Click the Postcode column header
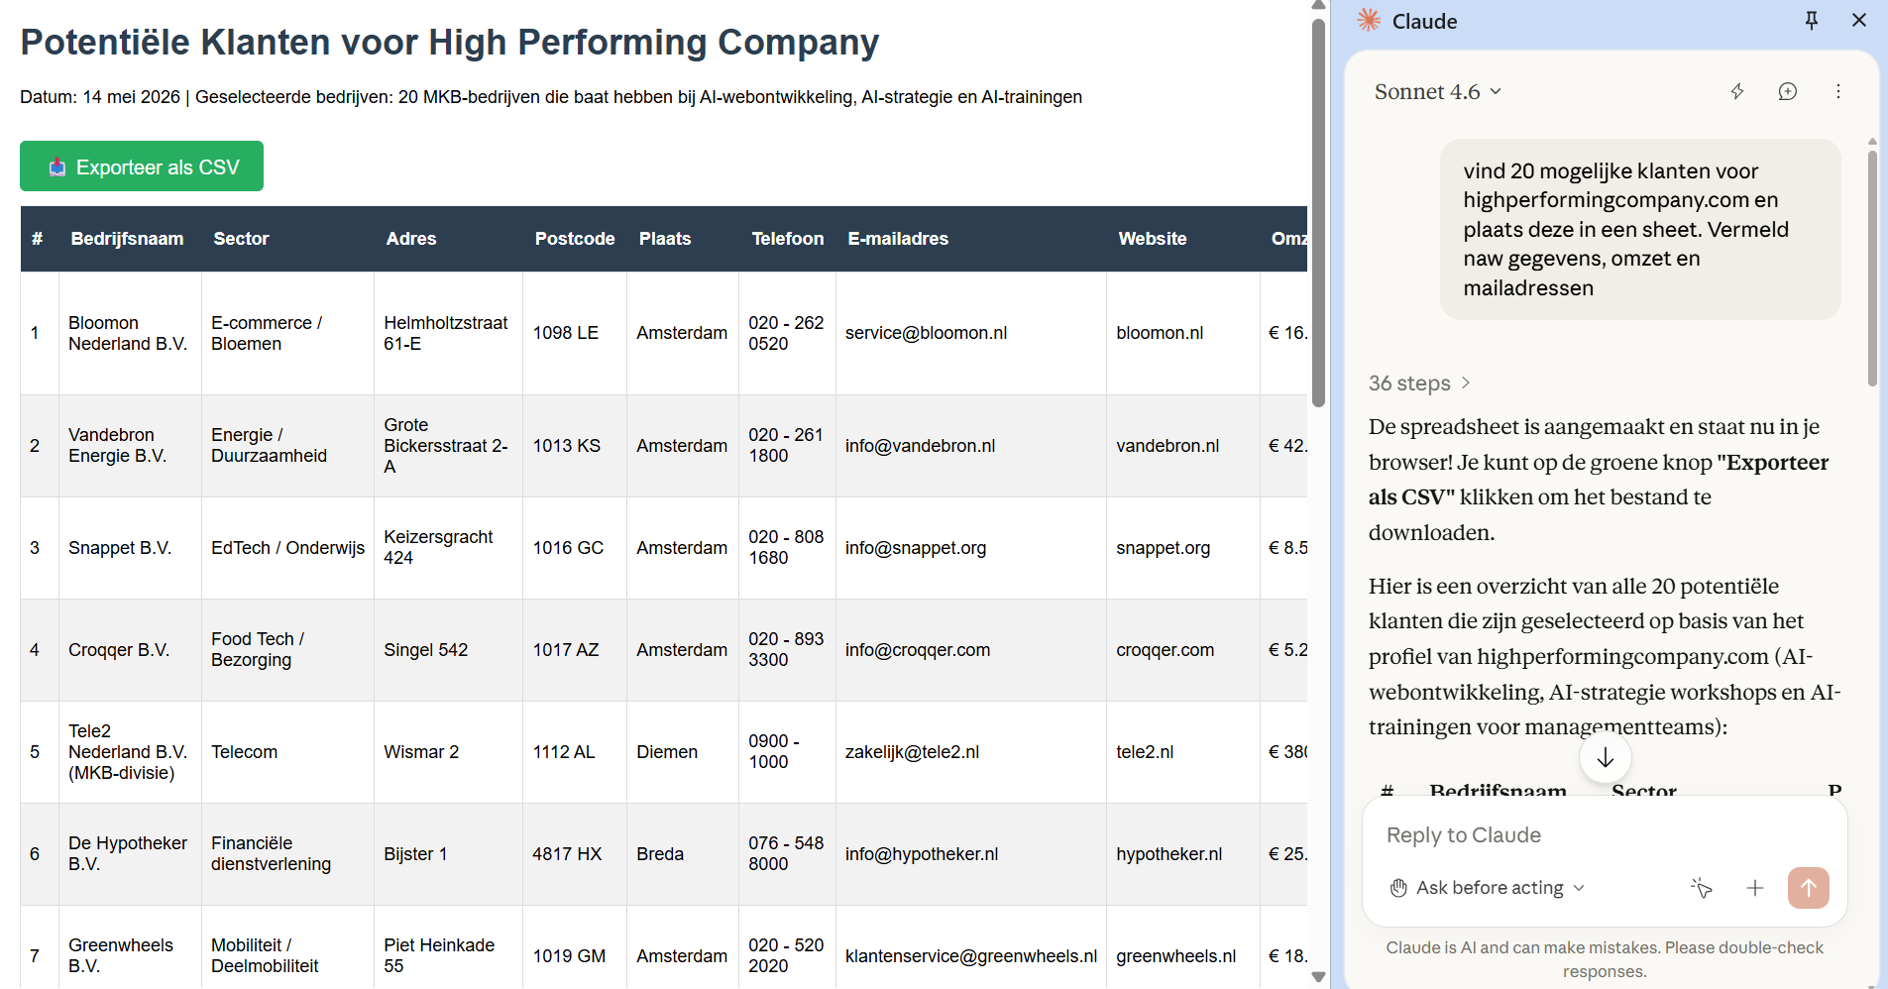1888x989 pixels. coord(575,239)
